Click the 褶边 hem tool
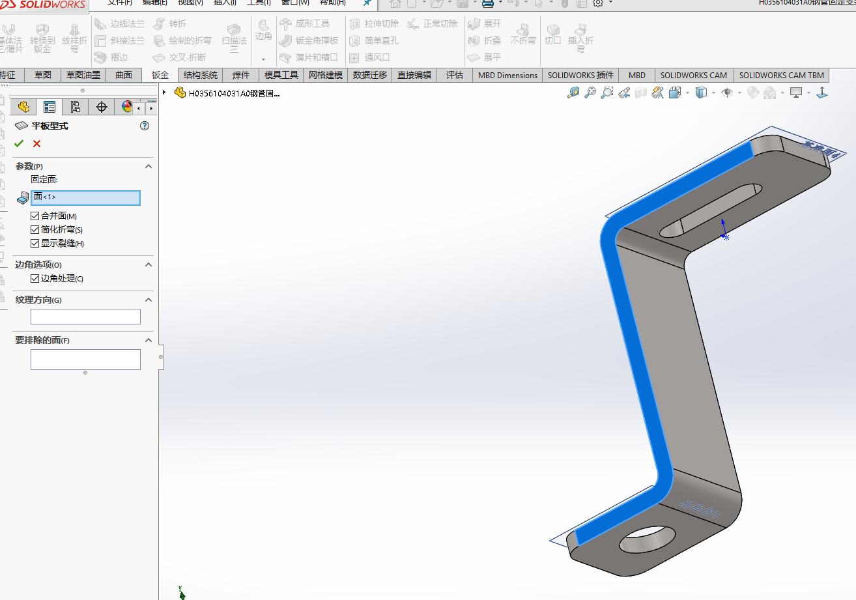This screenshot has height=600, width=856. (x=111, y=57)
